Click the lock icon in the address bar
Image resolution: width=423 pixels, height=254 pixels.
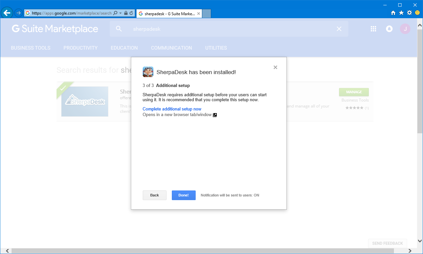[126, 13]
